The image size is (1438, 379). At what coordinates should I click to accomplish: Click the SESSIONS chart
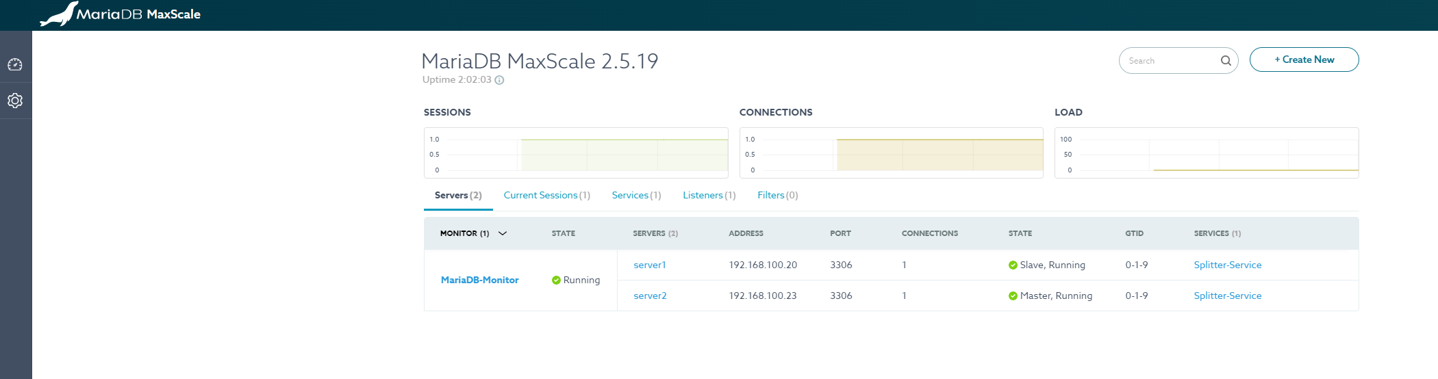click(x=576, y=153)
